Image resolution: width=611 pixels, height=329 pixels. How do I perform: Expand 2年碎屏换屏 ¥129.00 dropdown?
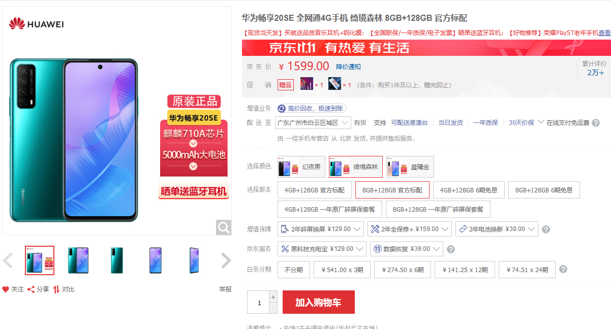click(x=321, y=229)
